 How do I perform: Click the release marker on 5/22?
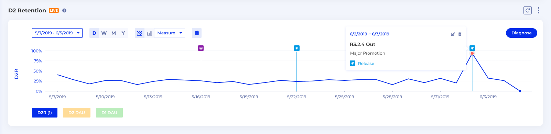[x=297, y=48]
